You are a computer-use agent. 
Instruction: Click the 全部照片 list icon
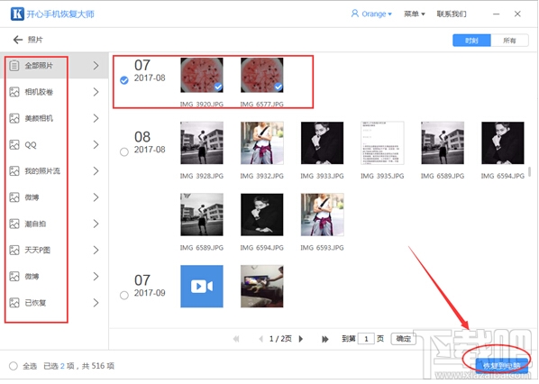(14, 65)
